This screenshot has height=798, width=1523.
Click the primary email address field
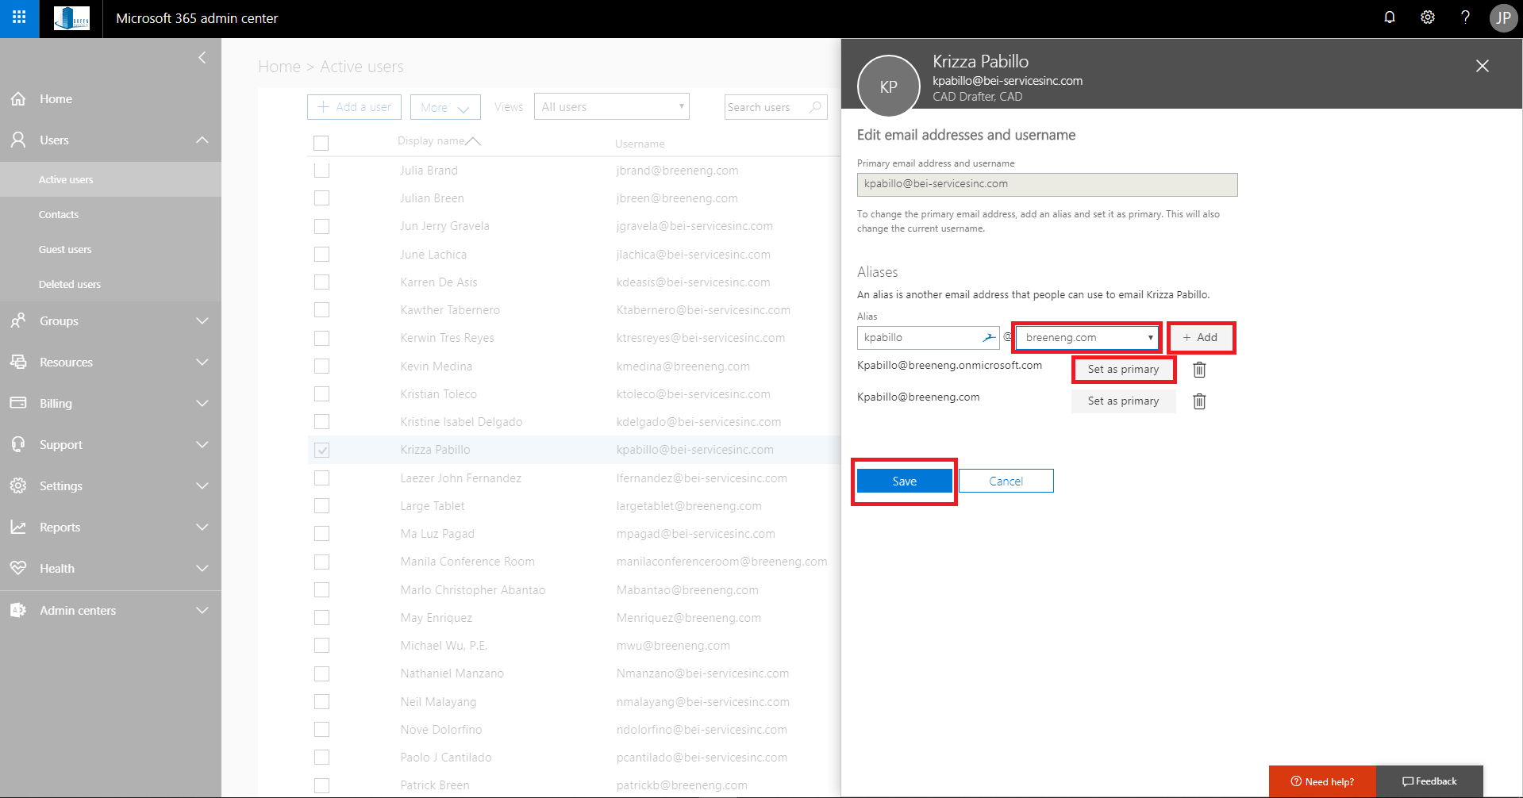(x=1047, y=184)
